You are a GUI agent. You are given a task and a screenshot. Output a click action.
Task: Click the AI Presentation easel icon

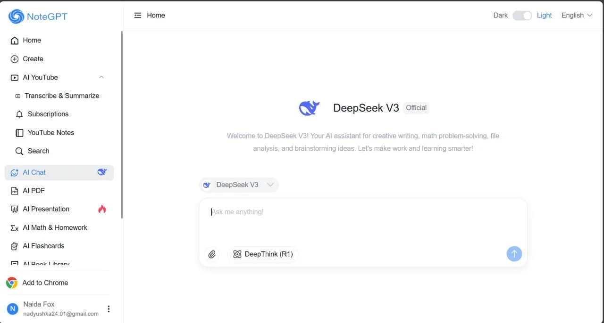(x=15, y=209)
